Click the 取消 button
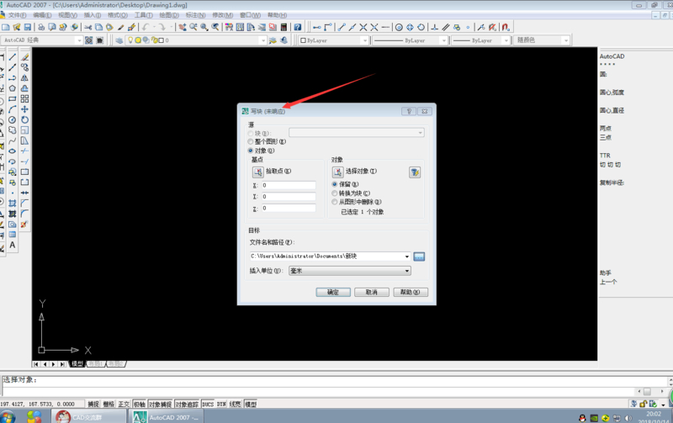 [x=371, y=292]
